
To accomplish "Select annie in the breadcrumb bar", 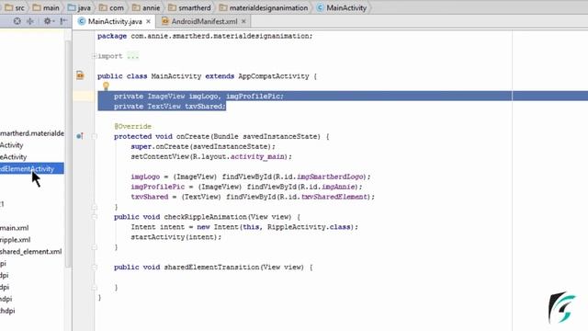I will tap(146, 7).
